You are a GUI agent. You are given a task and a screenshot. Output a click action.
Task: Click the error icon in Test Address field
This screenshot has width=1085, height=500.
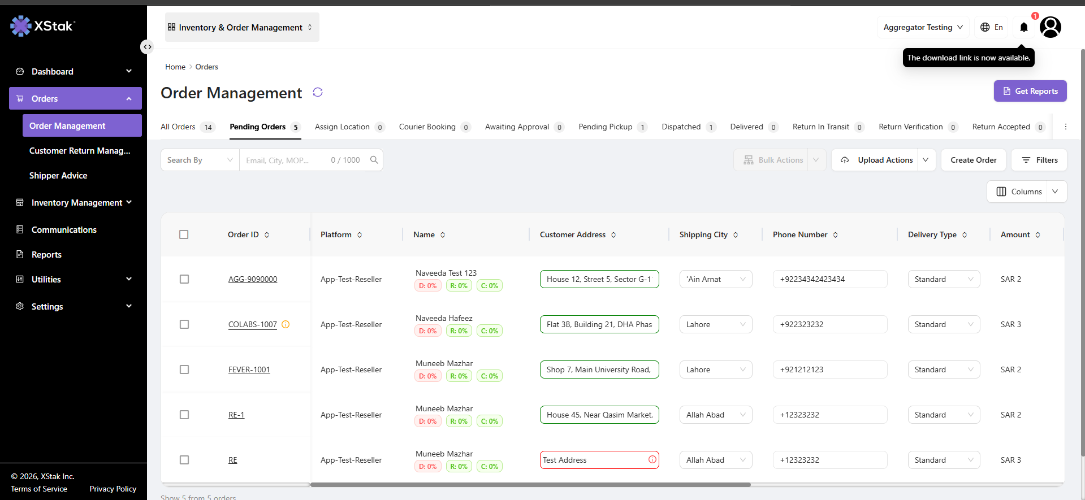652,460
